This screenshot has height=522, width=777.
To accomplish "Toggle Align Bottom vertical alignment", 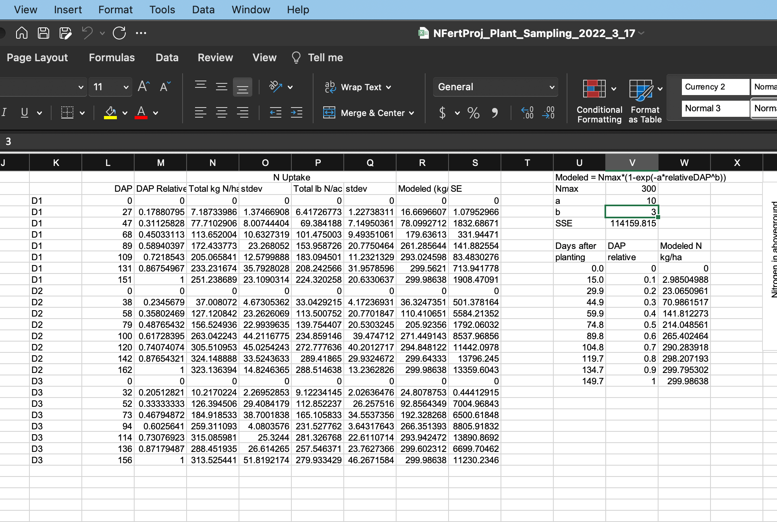I will click(242, 87).
